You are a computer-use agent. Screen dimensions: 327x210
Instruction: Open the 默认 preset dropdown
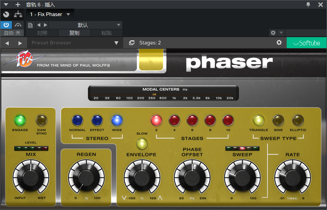[x=86, y=25]
